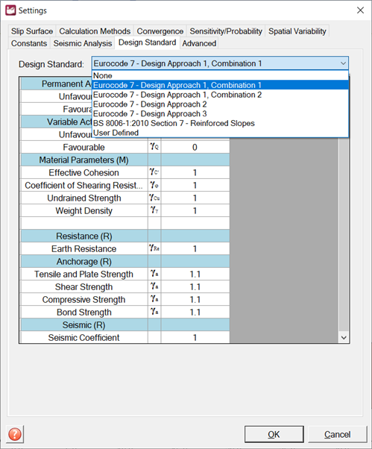Switch to Spatial Variability tab
Viewport: 372px width, 449px height.
click(x=297, y=31)
